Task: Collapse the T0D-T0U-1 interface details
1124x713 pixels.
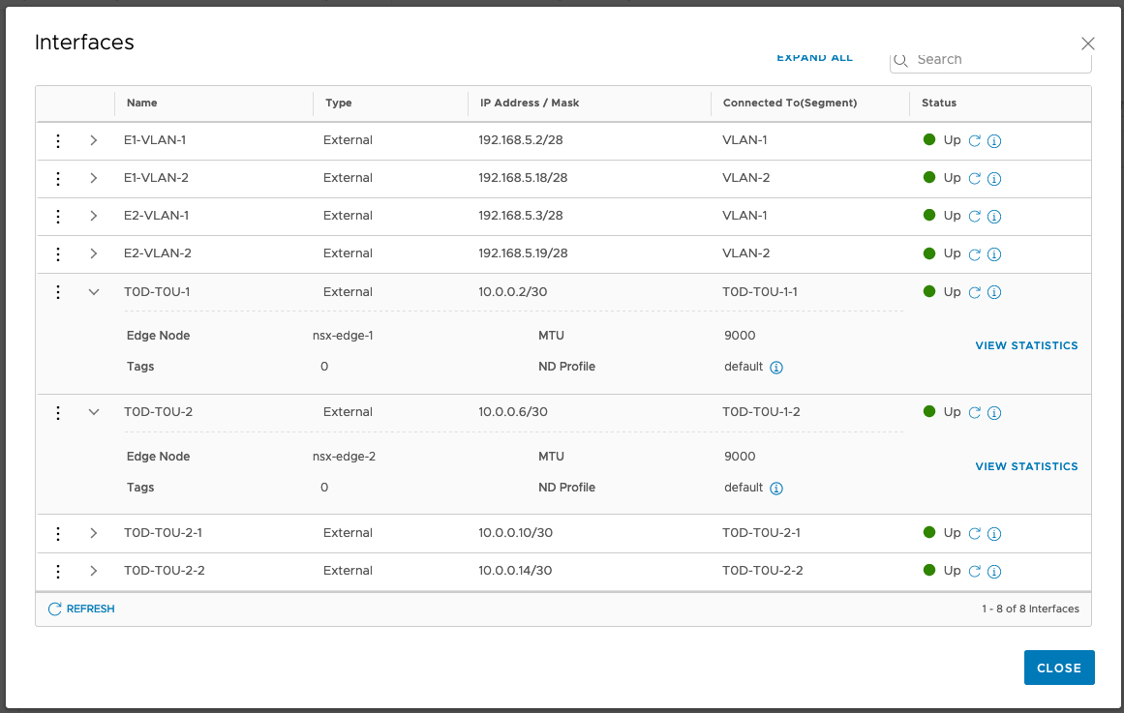Action: [x=94, y=292]
